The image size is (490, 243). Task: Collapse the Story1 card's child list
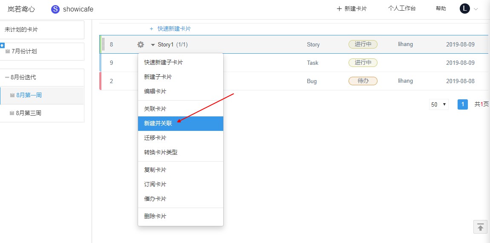(153, 45)
